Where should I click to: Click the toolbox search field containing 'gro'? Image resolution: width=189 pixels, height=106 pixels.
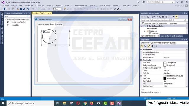[x=16, y=16]
